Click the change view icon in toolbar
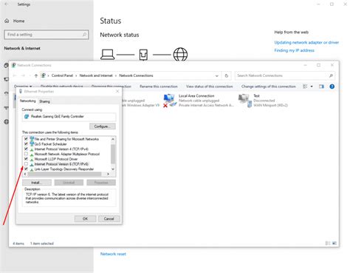 305,87
